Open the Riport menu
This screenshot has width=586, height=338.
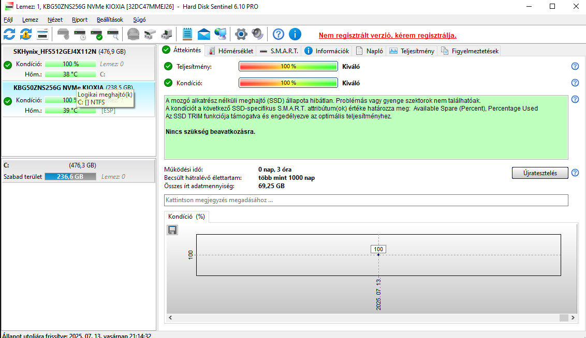pyautogui.click(x=80, y=20)
